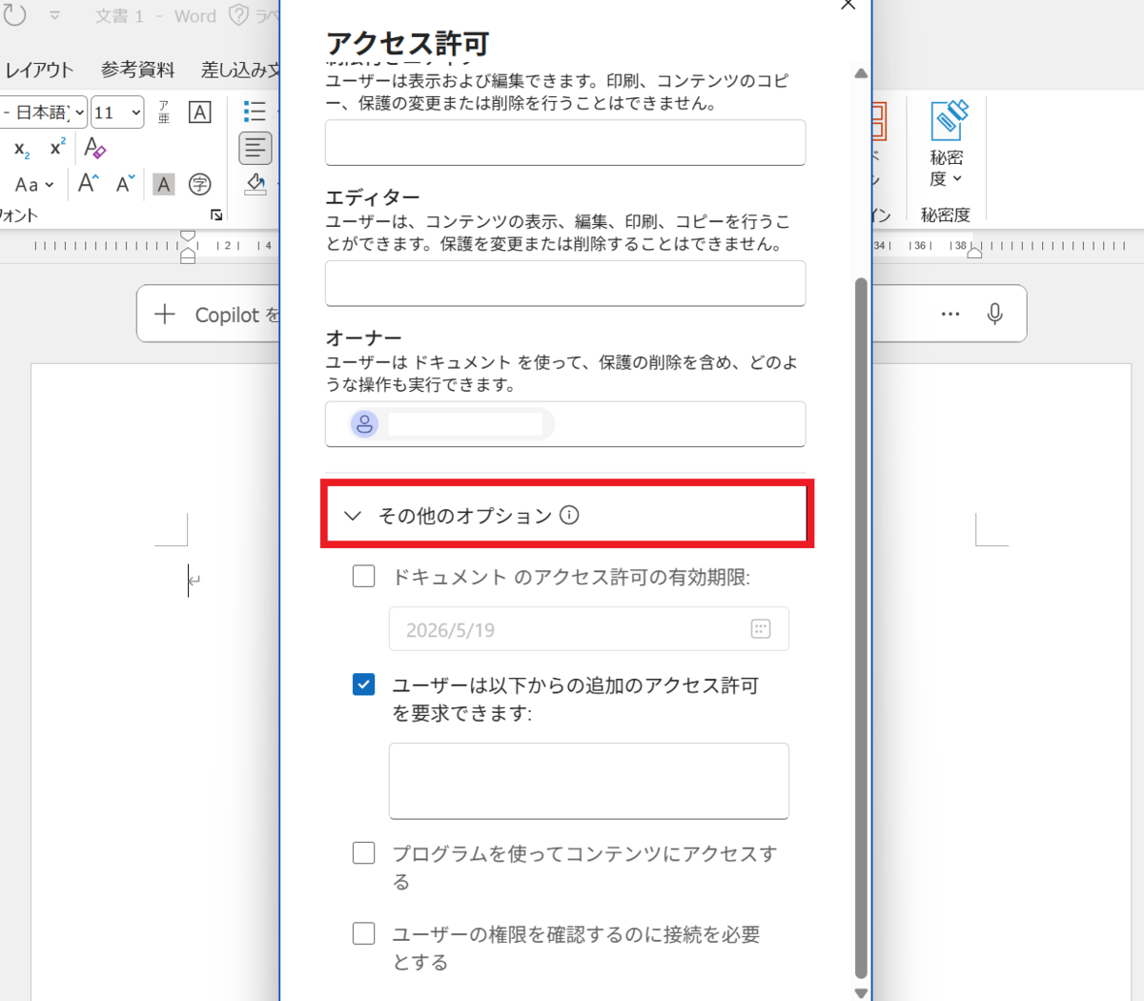Click the info icon beside その他のオプション

pyautogui.click(x=569, y=515)
